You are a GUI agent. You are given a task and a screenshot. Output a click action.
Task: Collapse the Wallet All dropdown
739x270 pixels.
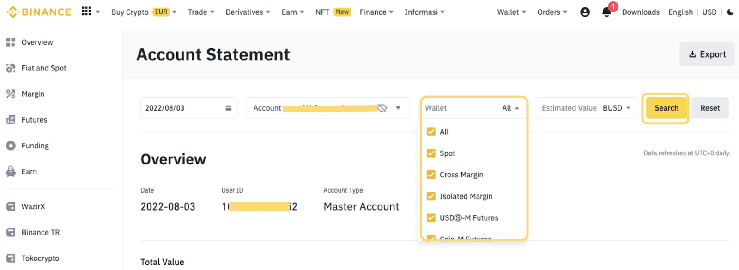click(x=516, y=108)
